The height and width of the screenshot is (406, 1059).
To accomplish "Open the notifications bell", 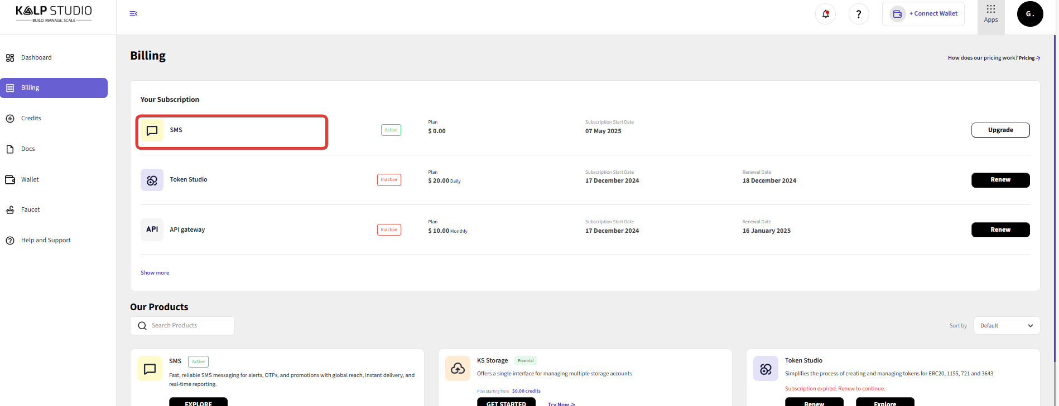I will (x=825, y=14).
